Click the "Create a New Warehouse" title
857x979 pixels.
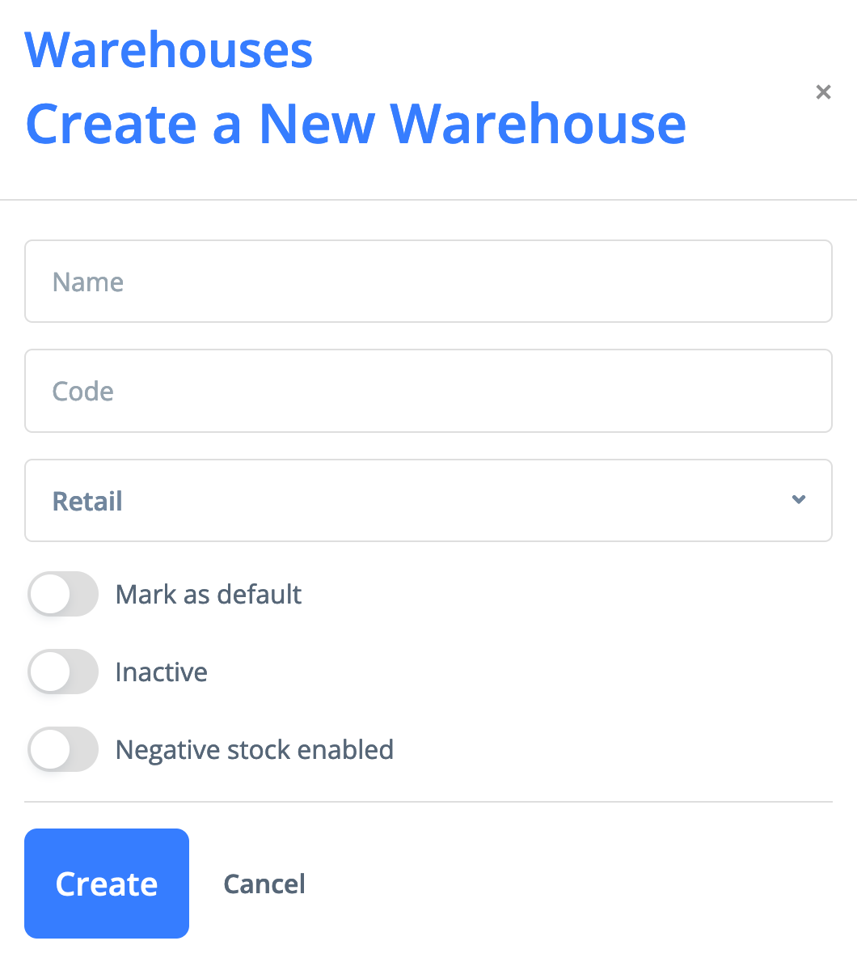coord(356,124)
